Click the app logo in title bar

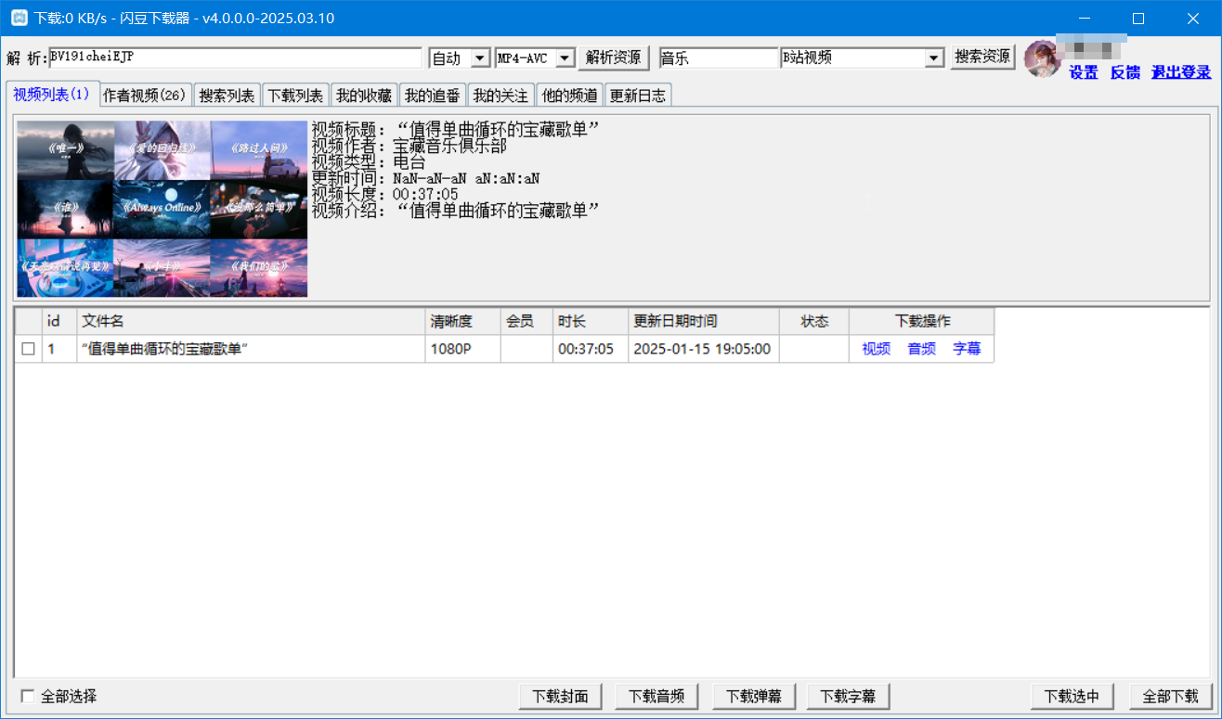[18, 18]
